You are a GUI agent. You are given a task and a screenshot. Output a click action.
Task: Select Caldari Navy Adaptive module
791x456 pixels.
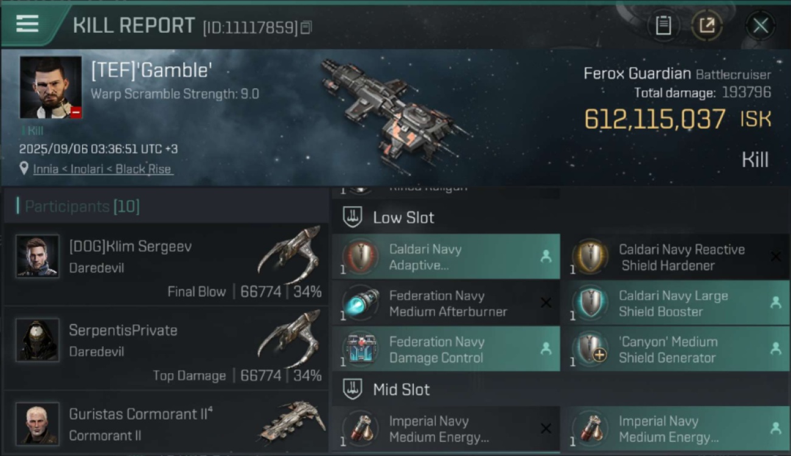tap(445, 257)
